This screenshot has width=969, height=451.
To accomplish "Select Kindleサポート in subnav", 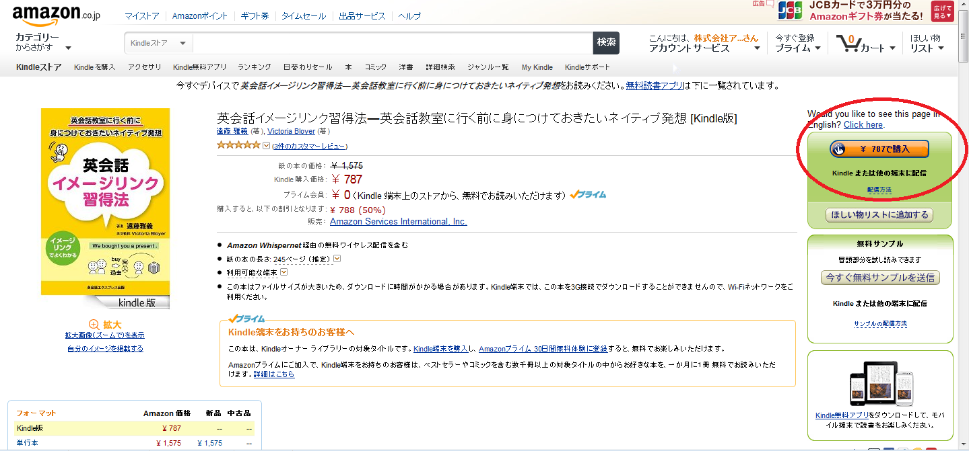I will tap(587, 67).
